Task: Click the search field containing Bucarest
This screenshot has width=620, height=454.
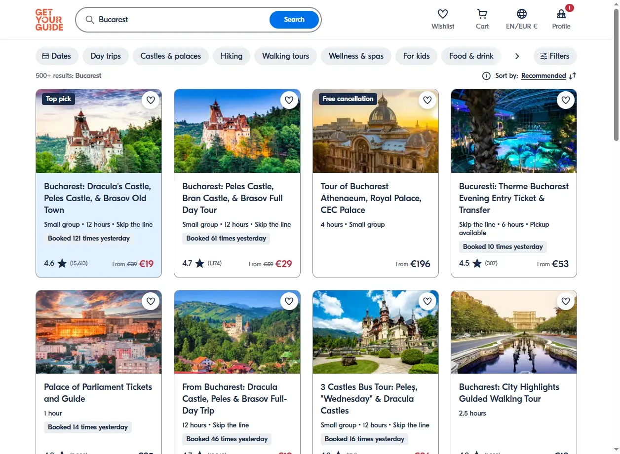Action: (183, 20)
